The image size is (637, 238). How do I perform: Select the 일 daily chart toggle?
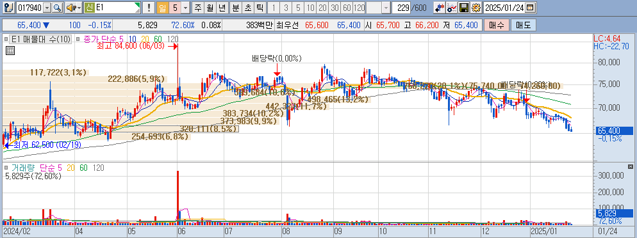(x=163, y=8)
